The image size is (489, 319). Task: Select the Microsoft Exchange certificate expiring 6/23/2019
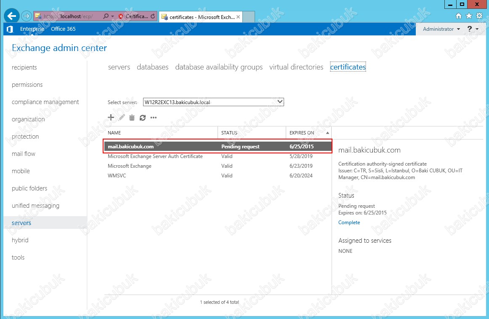click(x=218, y=166)
